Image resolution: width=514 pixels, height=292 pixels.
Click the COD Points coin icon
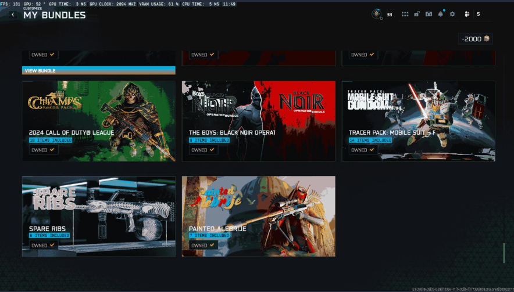(x=487, y=39)
